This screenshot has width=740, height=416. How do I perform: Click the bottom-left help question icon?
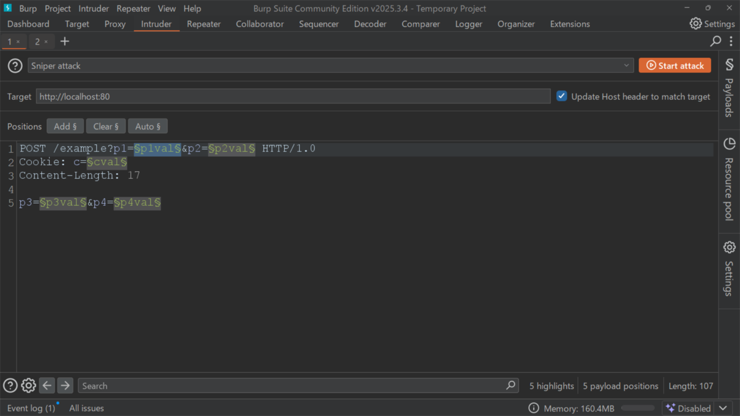(x=10, y=386)
